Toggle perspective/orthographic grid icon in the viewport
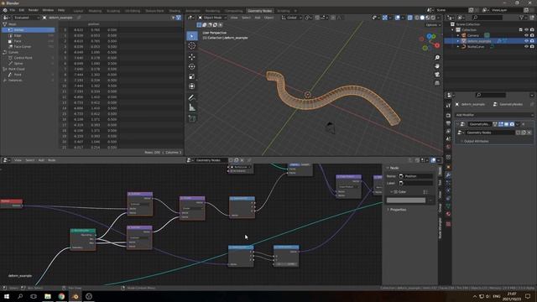The height and width of the screenshot is (302, 537). coord(437,83)
